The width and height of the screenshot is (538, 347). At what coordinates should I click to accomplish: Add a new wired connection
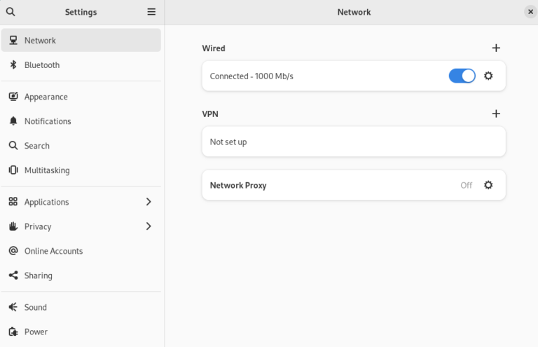tap(496, 48)
